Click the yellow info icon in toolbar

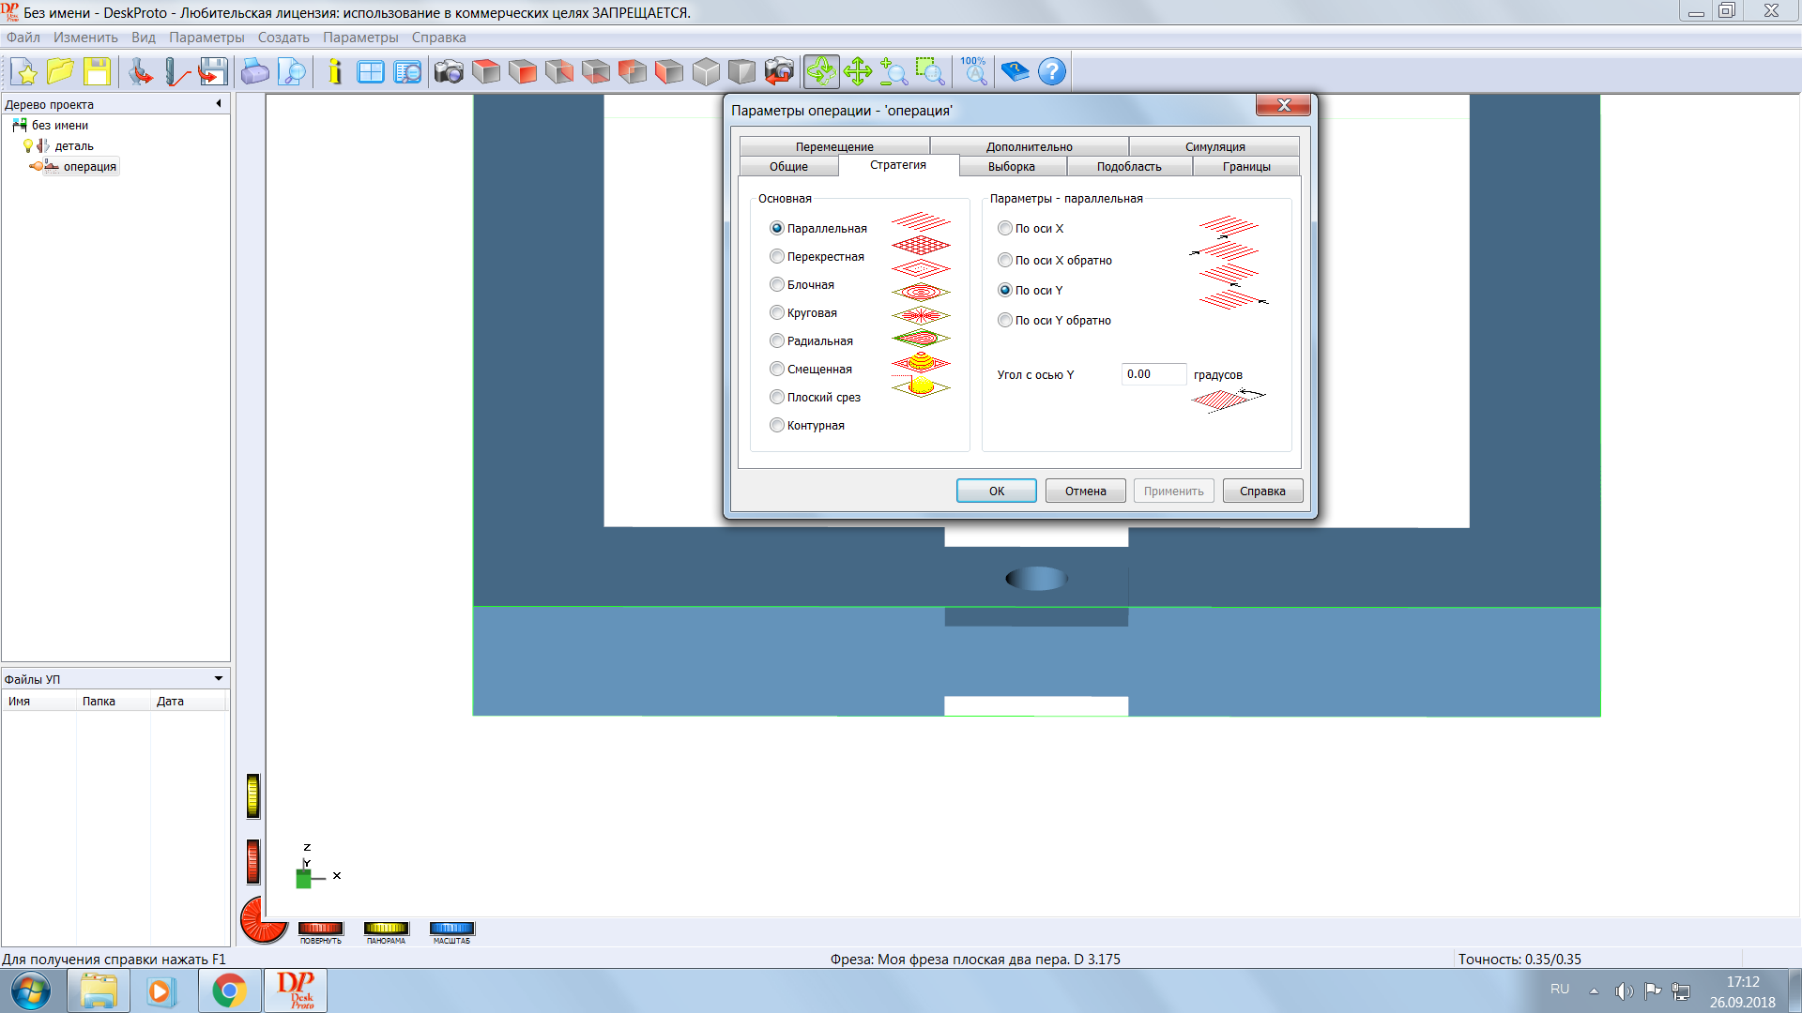point(335,72)
